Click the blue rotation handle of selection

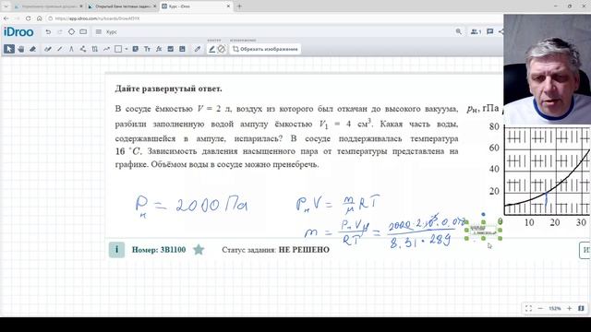[484, 215]
